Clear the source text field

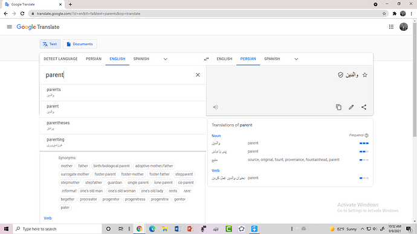[x=198, y=75]
